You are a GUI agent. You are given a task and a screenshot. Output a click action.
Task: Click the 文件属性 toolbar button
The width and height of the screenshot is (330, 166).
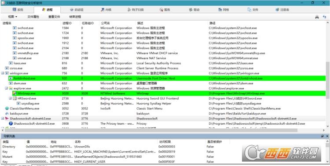33,17
